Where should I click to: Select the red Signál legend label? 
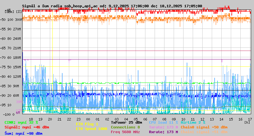27,127
